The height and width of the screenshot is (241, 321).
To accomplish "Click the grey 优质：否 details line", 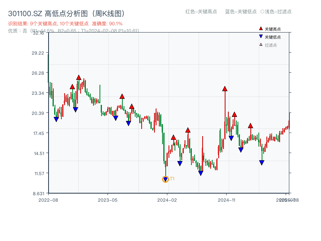I will tap(74, 31).
